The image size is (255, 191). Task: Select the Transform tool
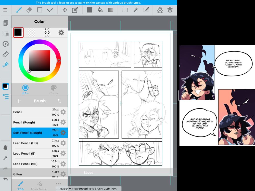pyautogui.click(x=75, y=10)
